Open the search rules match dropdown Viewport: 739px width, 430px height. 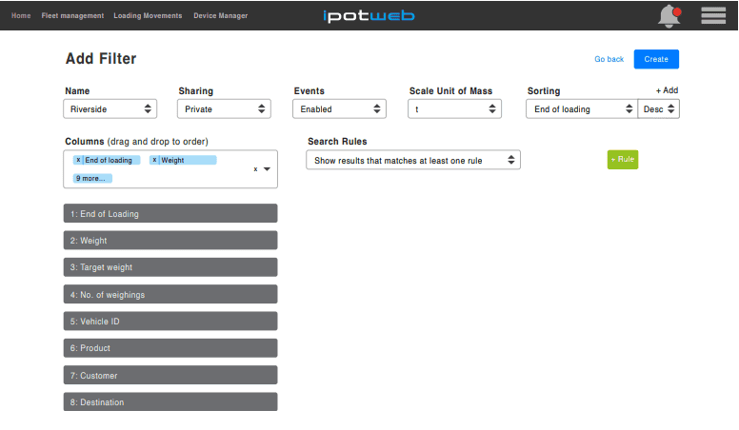[x=413, y=161]
